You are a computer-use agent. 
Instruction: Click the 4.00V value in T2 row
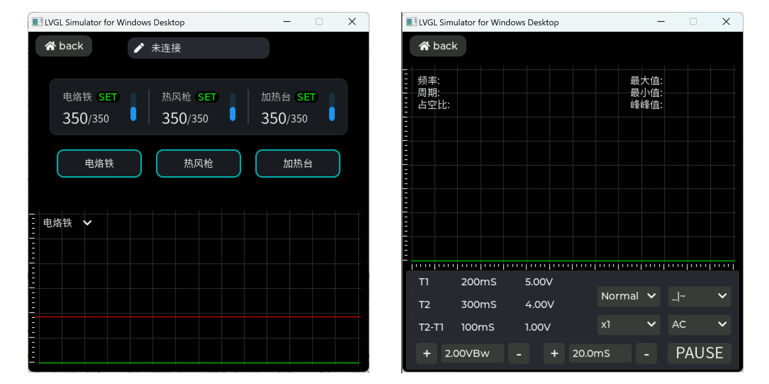coord(539,305)
